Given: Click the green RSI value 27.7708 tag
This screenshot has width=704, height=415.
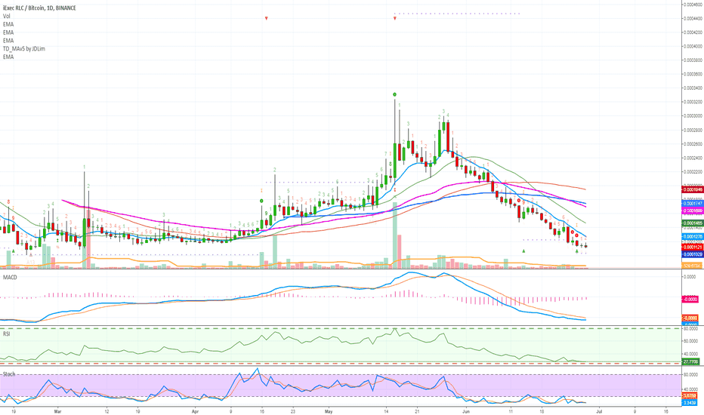Looking at the screenshot, I should tap(690, 361).
